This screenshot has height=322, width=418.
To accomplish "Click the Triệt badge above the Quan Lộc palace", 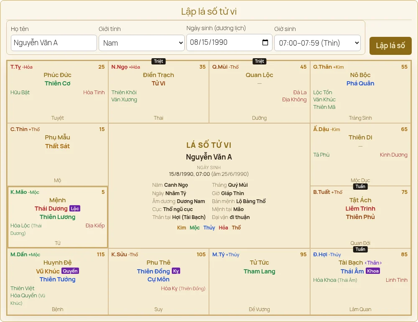I will [x=259, y=61].
